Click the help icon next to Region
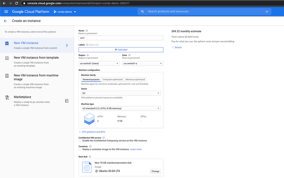 pyautogui.click(x=88, y=55)
